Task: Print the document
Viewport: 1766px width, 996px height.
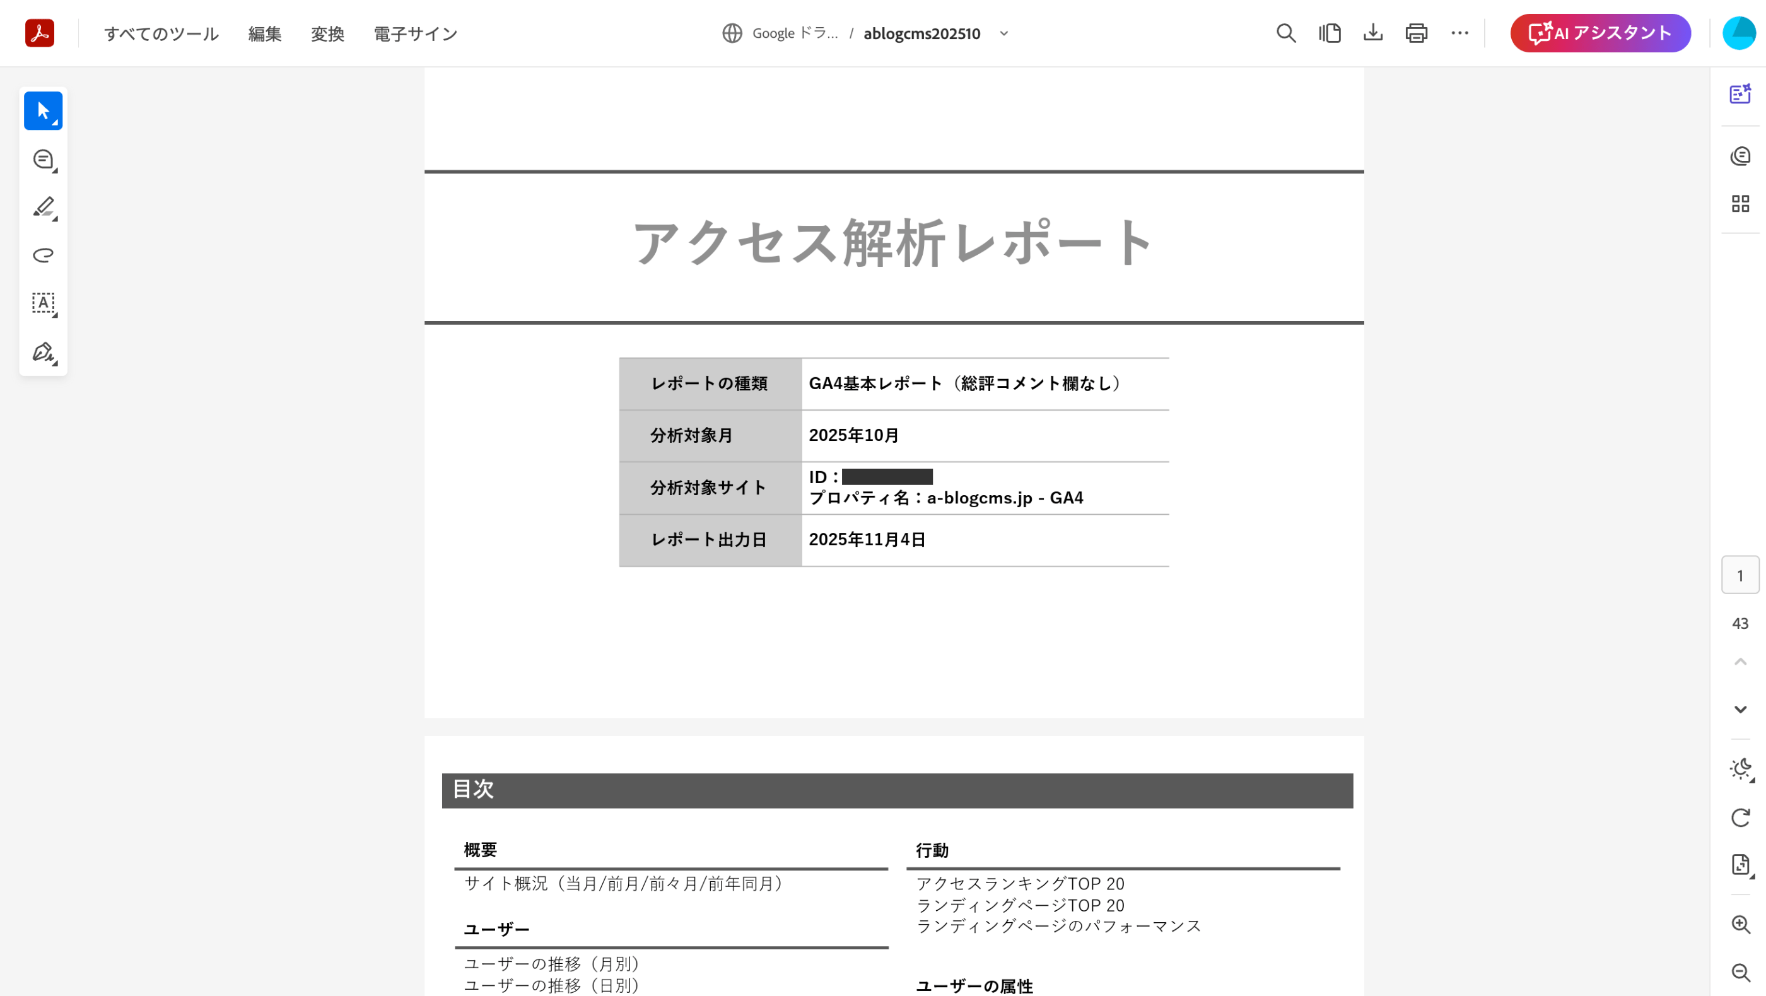Action: click(x=1416, y=33)
